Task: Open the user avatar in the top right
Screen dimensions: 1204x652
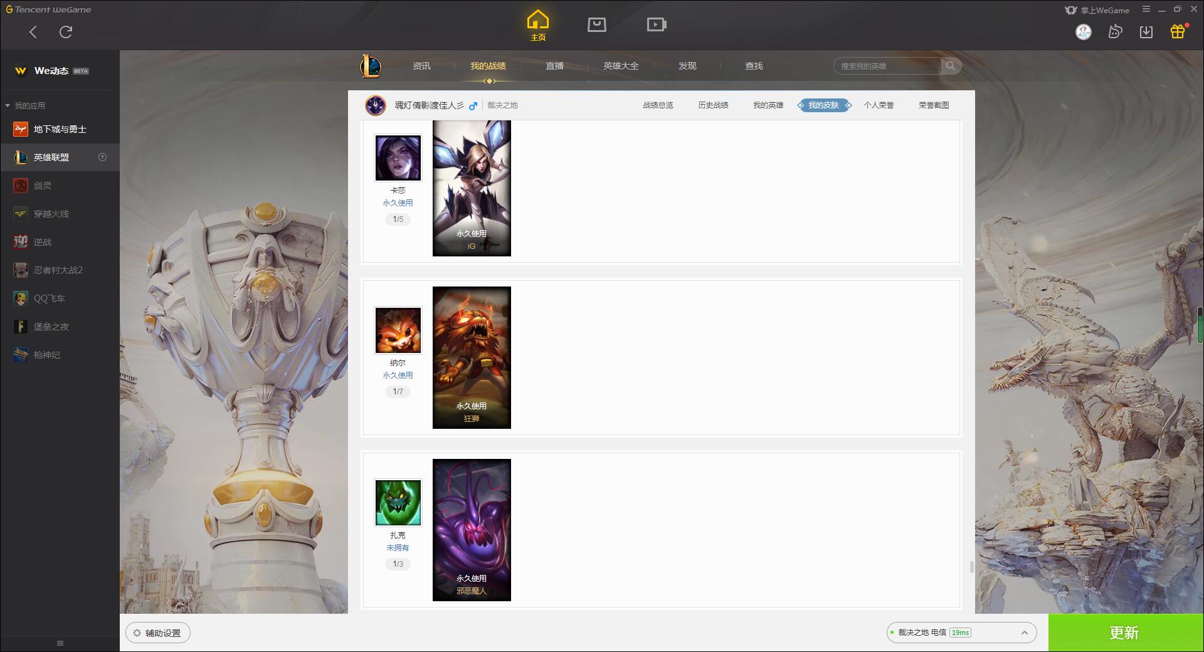Action: click(1084, 32)
